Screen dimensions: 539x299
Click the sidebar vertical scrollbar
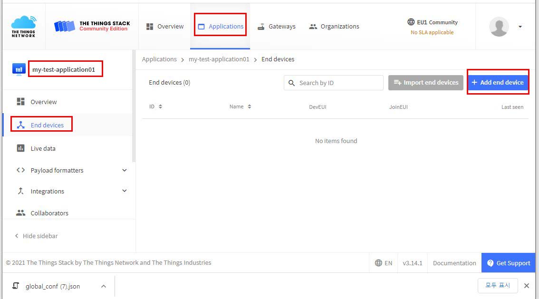(x=134, y=106)
